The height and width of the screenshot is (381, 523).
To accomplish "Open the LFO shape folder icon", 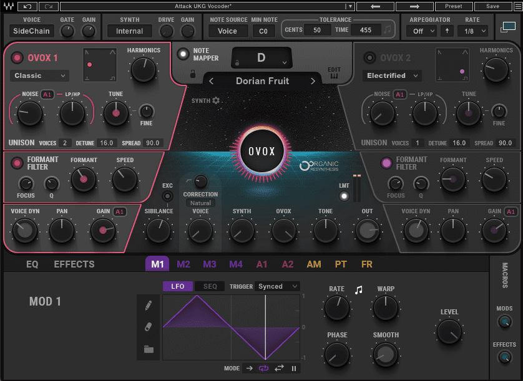I will pyautogui.click(x=149, y=349).
